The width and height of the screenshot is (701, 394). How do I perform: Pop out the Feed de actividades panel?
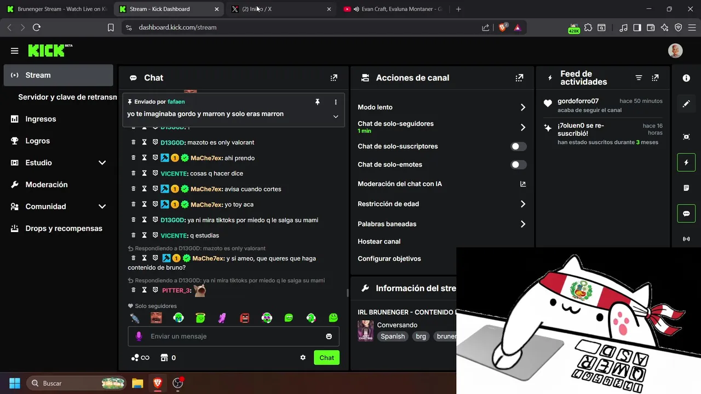[x=655, y=78]
